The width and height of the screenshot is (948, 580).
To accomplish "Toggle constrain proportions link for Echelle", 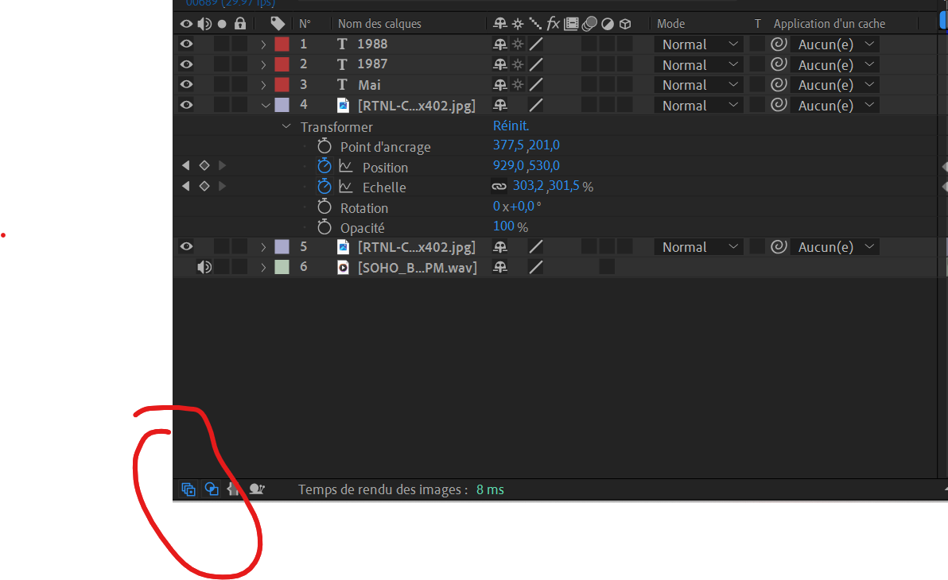I will [499, 187].
